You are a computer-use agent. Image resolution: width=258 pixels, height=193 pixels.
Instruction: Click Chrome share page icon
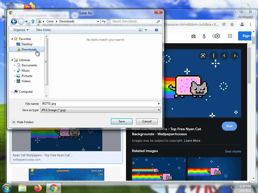tap(224, 24)
